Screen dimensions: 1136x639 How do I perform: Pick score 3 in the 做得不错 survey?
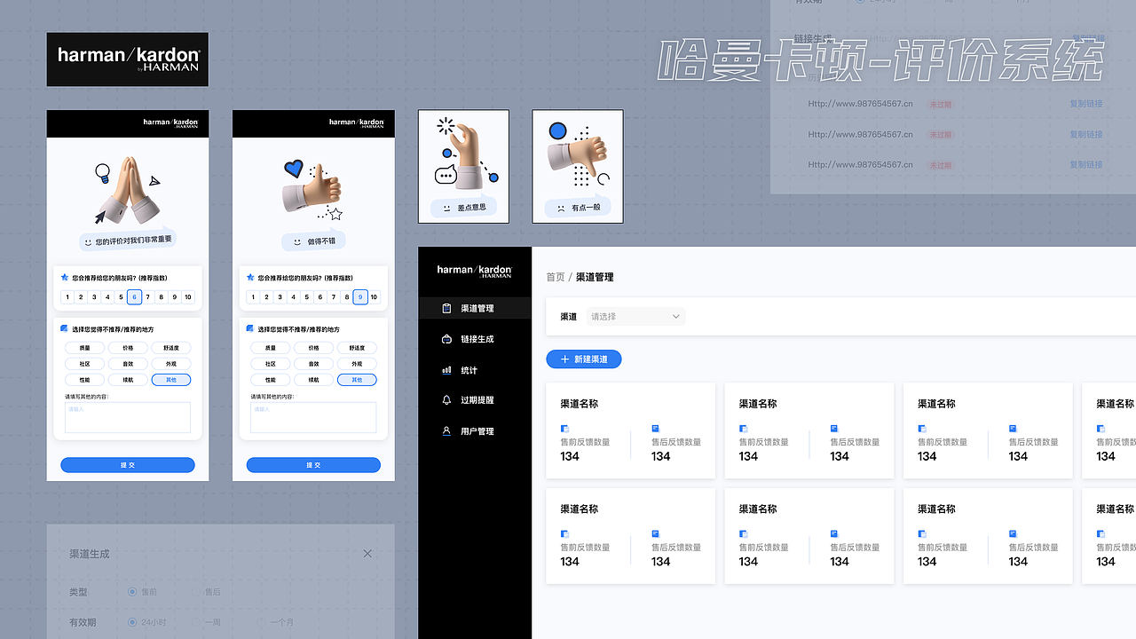280,297
